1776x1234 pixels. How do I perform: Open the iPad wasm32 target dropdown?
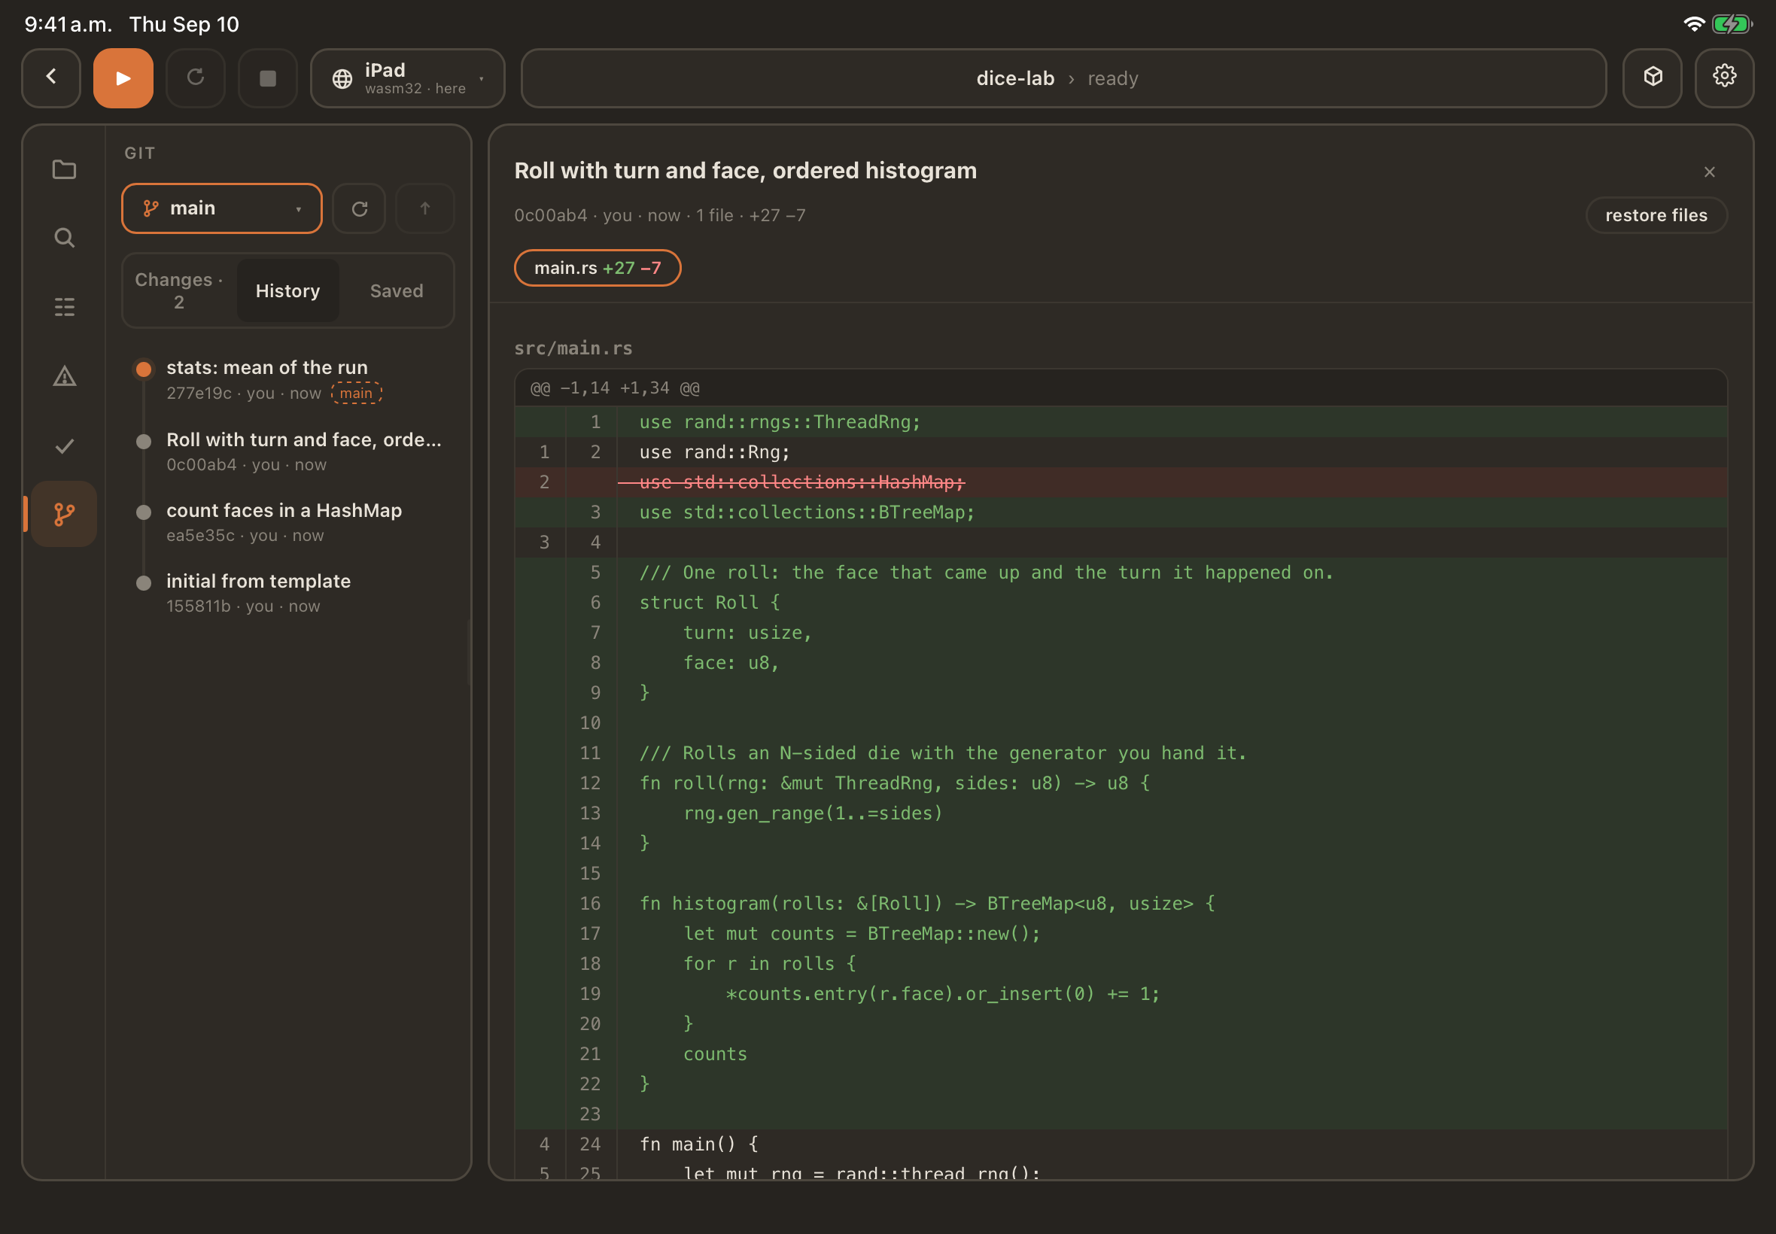(x=407, y=78)
